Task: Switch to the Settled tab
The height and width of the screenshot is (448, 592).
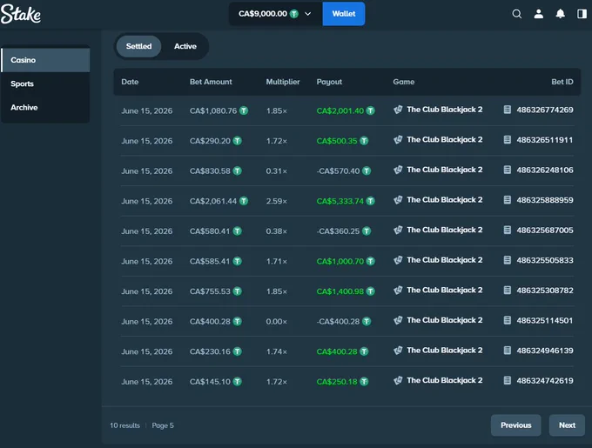Action: coord(138,46)
